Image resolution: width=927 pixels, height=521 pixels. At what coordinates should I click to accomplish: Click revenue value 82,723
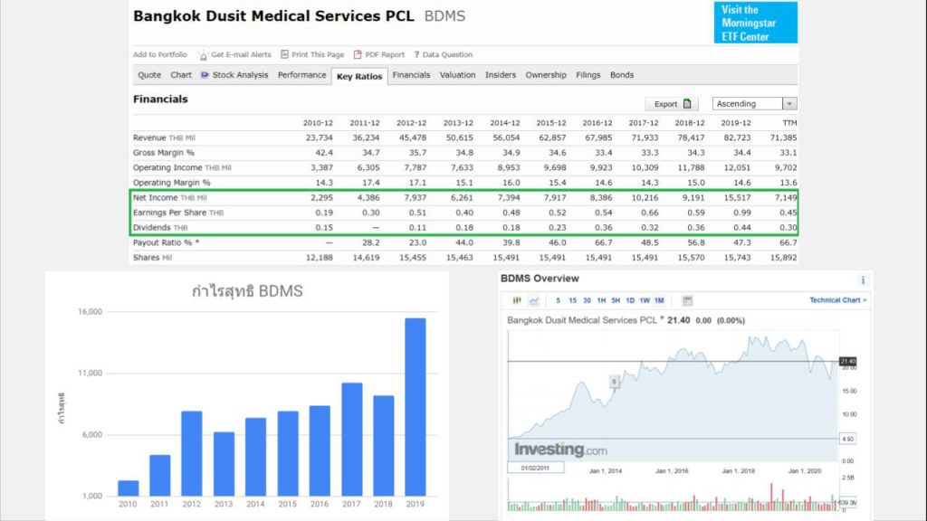coord(737,137)
